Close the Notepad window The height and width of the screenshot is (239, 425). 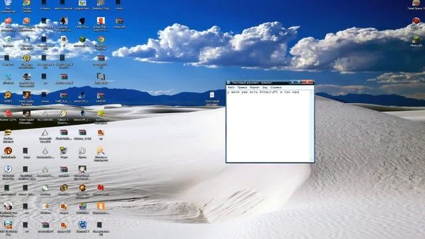[307, 82]
